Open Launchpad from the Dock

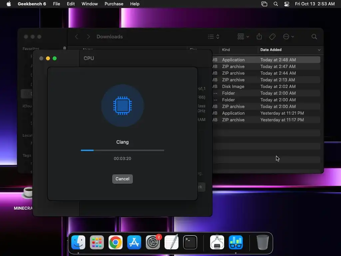(97, 242)
